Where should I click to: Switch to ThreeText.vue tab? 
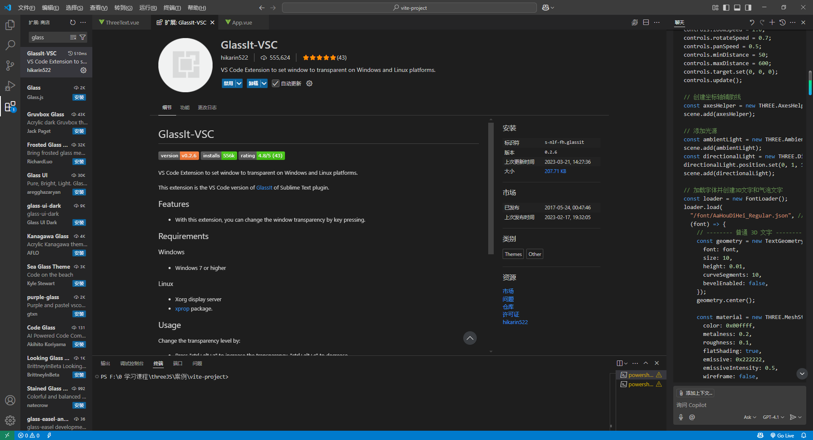coord(122,22)
